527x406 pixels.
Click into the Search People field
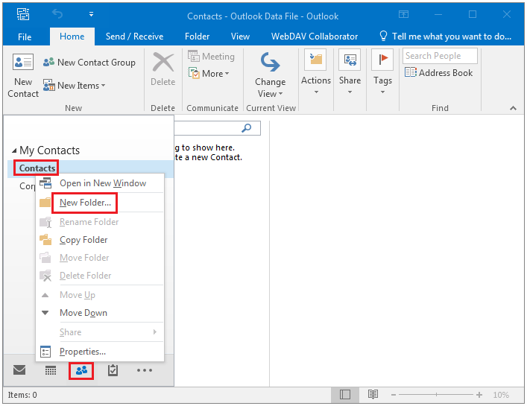point(440,56)
